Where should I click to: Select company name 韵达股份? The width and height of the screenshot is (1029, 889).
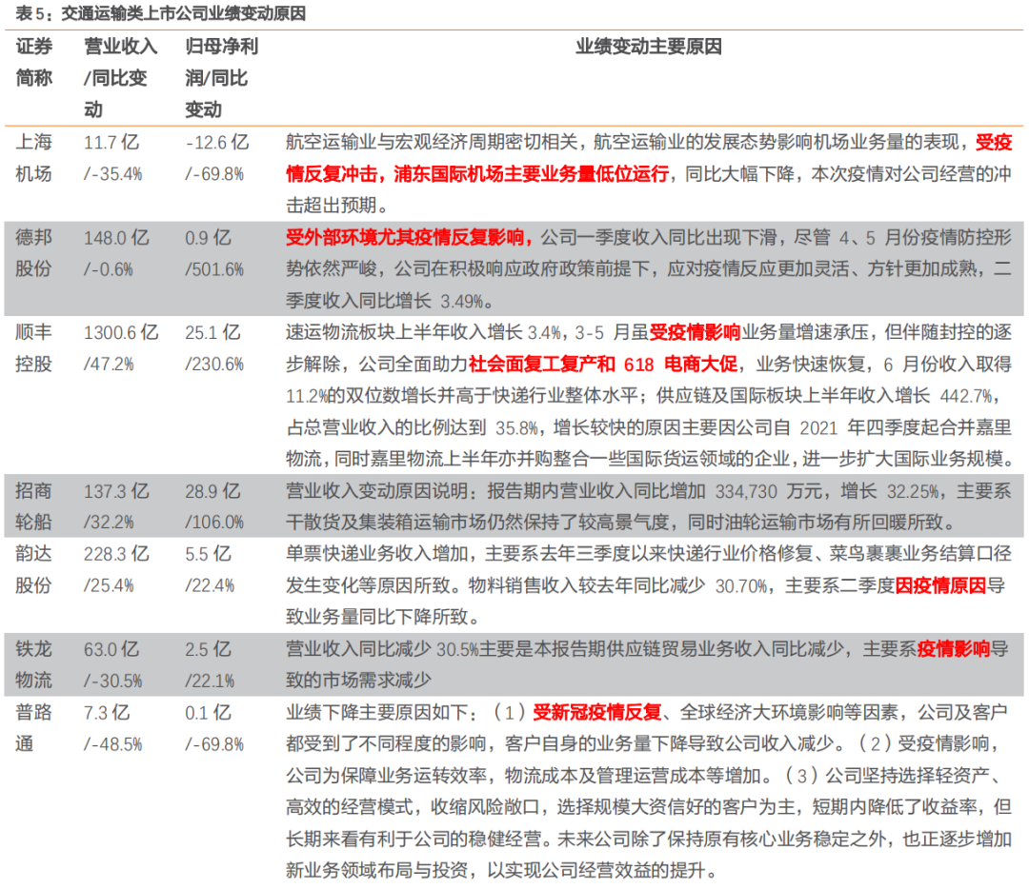[34, 570]
